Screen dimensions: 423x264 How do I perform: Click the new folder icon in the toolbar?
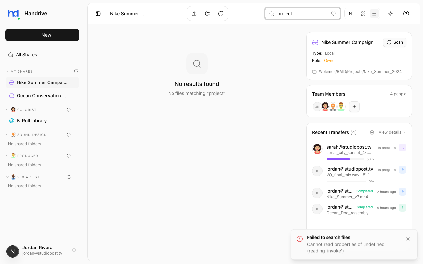207,14
